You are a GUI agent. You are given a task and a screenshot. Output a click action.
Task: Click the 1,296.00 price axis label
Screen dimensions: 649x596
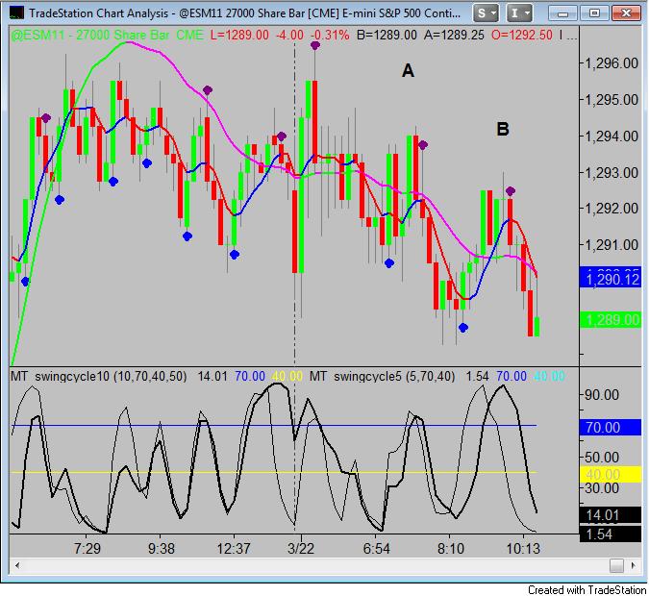612,63
